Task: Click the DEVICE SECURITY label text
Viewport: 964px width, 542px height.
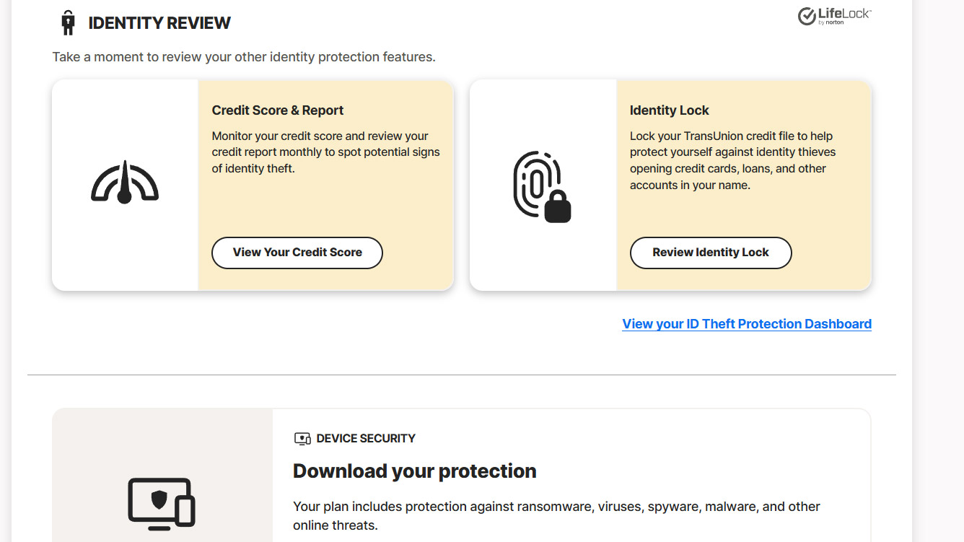Action: click(x=366, y=439)
